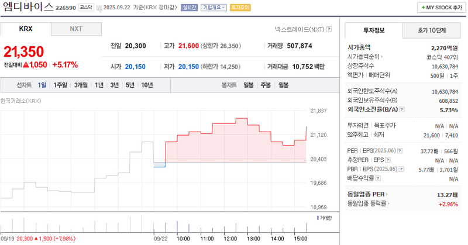Click the 코스닥 market badge
The width and height of the screenshot is (468, 245).
coord(86,8)
